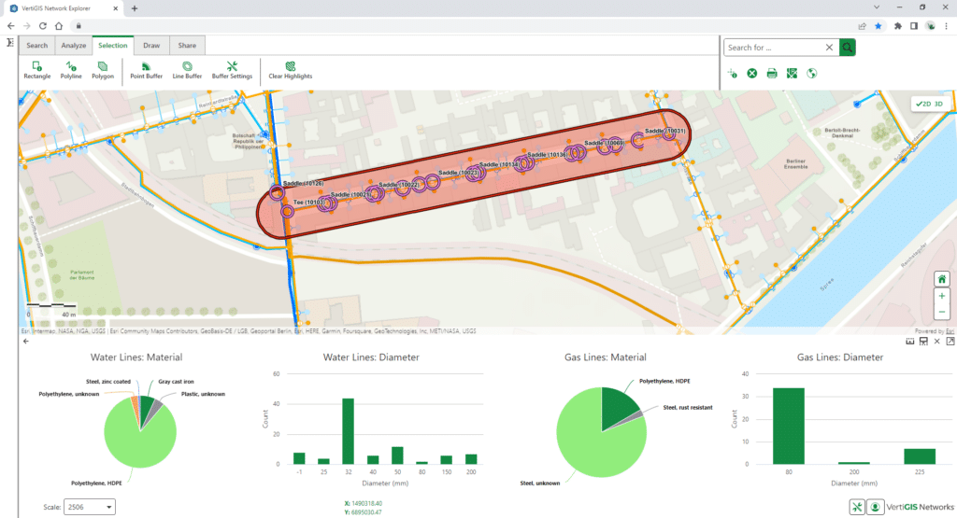Click the print icon below search box
This screenshot has width=957, height=518.
(772, 73)
